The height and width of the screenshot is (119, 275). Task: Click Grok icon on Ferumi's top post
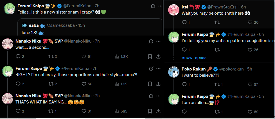pyautogui.click(x=153, y=6)
